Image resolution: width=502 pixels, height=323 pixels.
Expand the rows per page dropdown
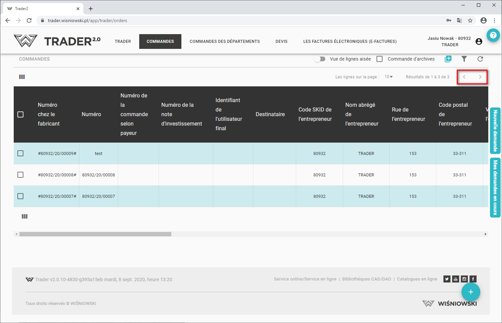point(389,77)
